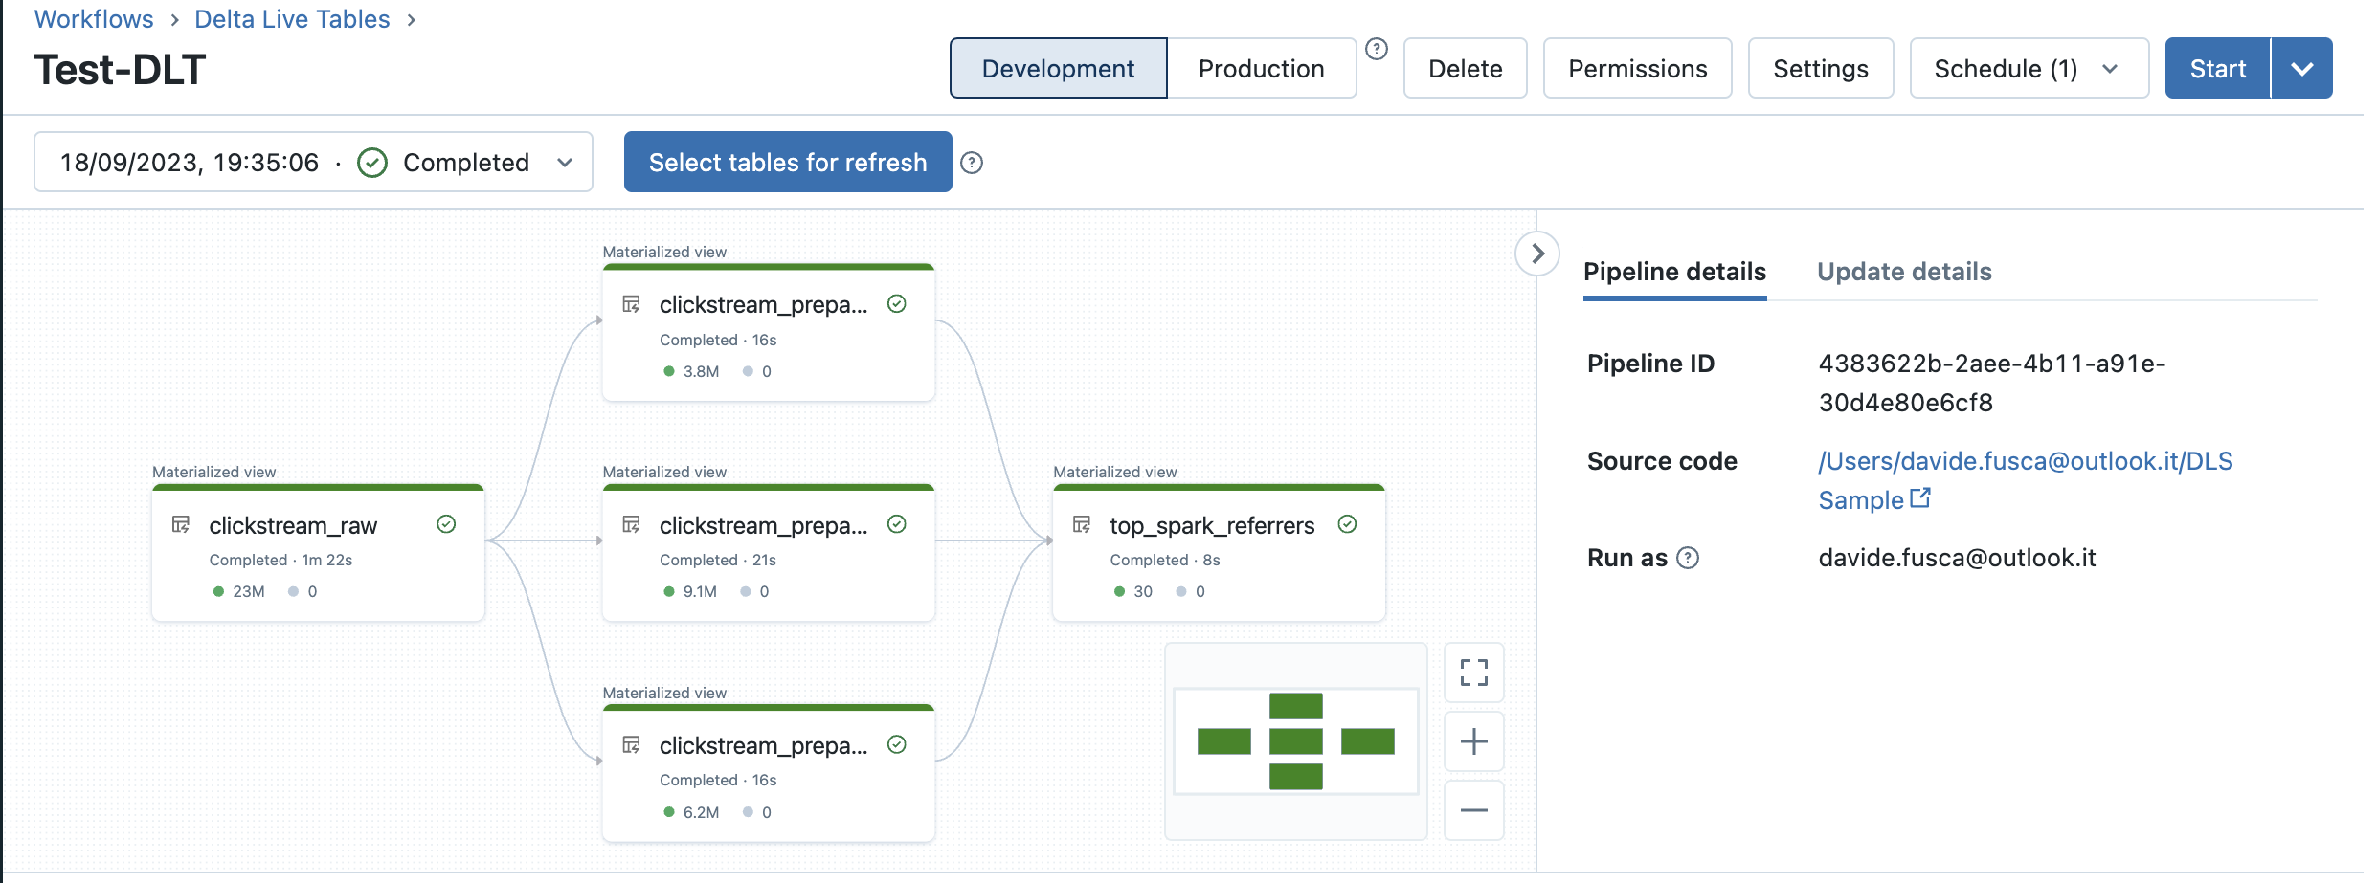
Task: Switch to the Update details tab
Action: click(1903, 272)
